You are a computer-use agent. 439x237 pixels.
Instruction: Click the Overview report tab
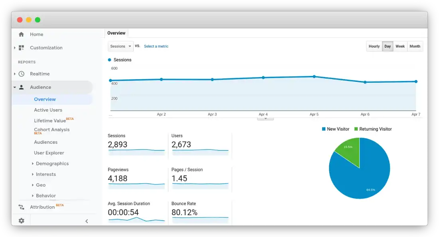116,33
